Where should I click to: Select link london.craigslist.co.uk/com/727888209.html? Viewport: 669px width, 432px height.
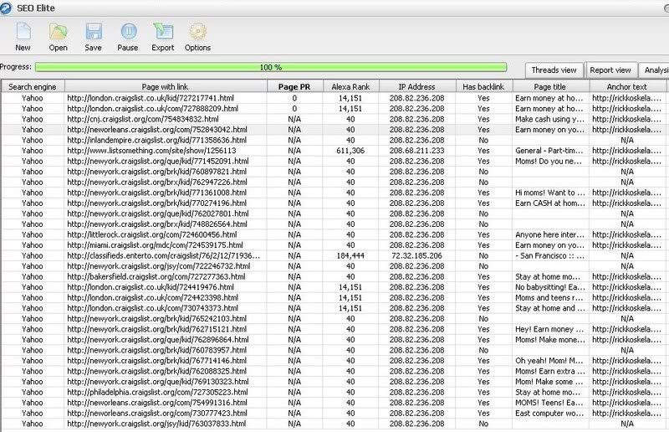tap(153, 109)
